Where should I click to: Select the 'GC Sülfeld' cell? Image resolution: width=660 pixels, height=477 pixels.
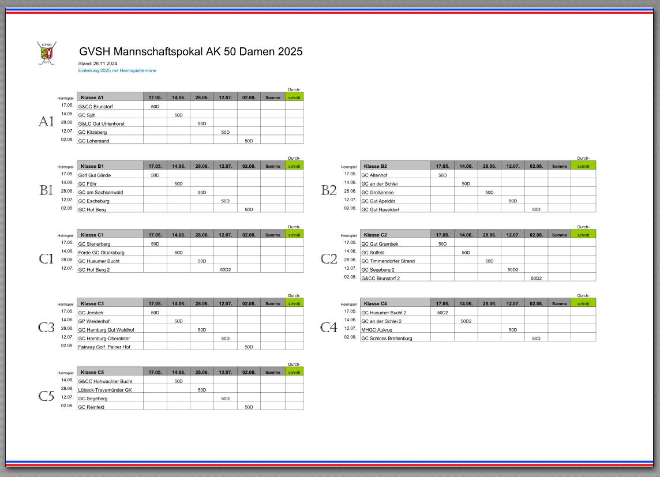(396, 252)
